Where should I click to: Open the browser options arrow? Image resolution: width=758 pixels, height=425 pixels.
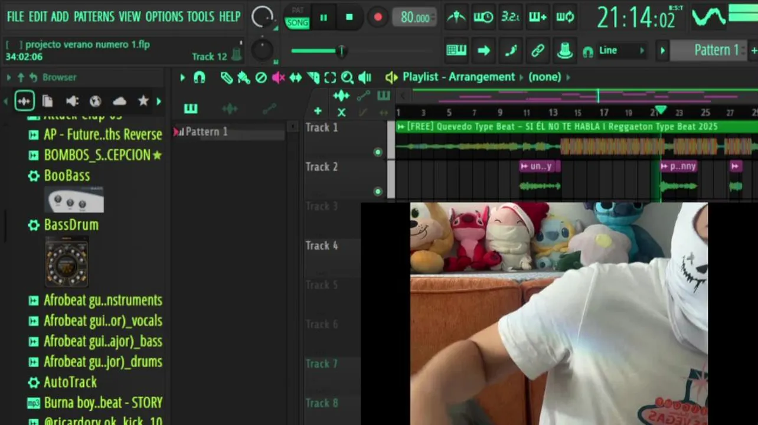point(9,77)
